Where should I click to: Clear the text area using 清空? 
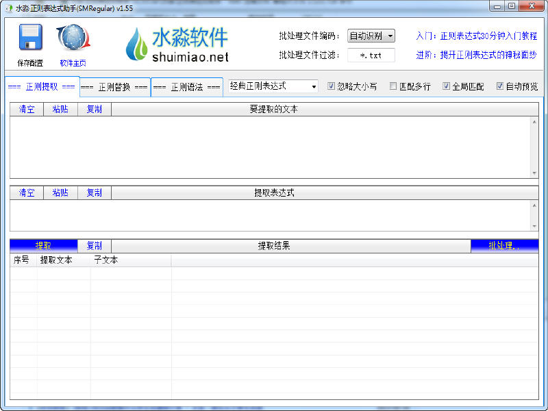pyautogui.click(x=26, y=109)
